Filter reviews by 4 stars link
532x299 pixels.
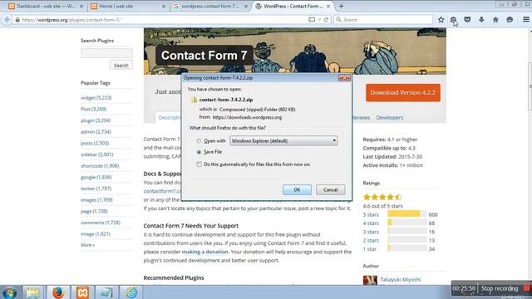(371, 223)
